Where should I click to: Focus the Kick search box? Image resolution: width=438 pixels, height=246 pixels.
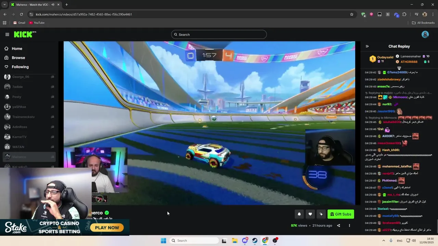coord(219,35)
